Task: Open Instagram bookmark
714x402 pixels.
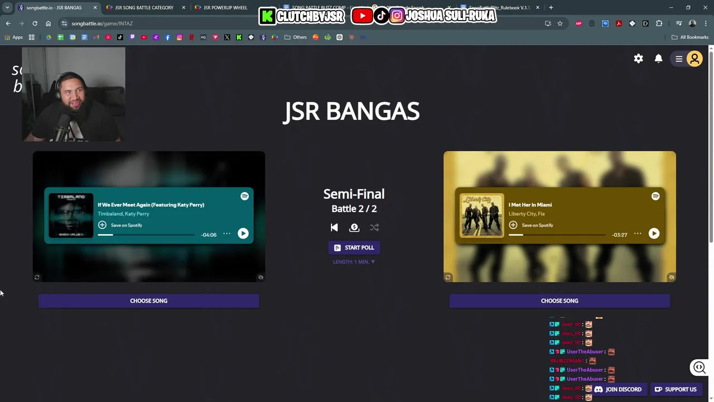Action: [x=180, y=37]
